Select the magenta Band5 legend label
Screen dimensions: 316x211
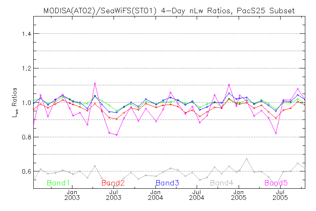[x=276, y=183]
